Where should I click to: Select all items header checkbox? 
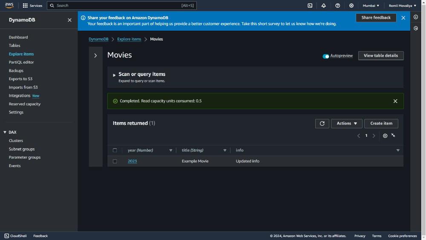115,150
